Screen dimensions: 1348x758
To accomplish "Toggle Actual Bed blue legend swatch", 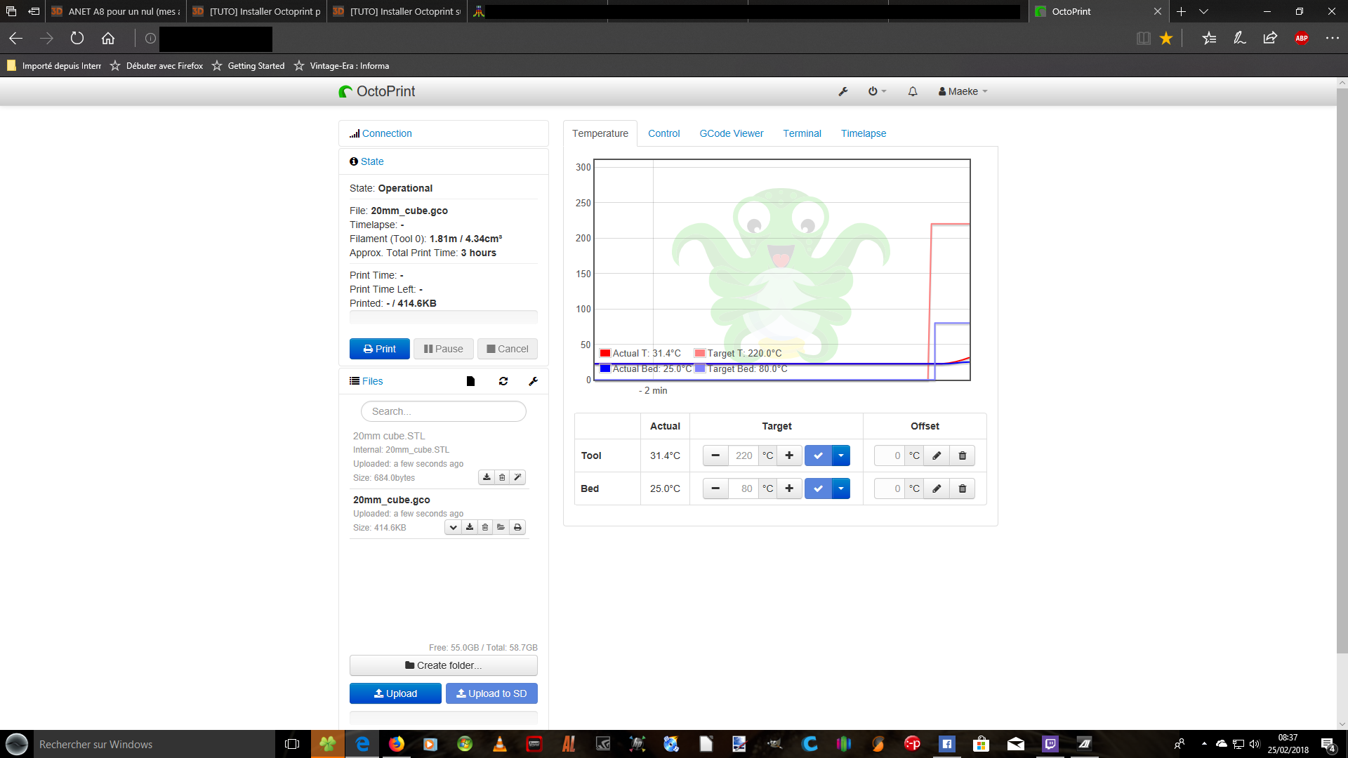I will [605, 368].
